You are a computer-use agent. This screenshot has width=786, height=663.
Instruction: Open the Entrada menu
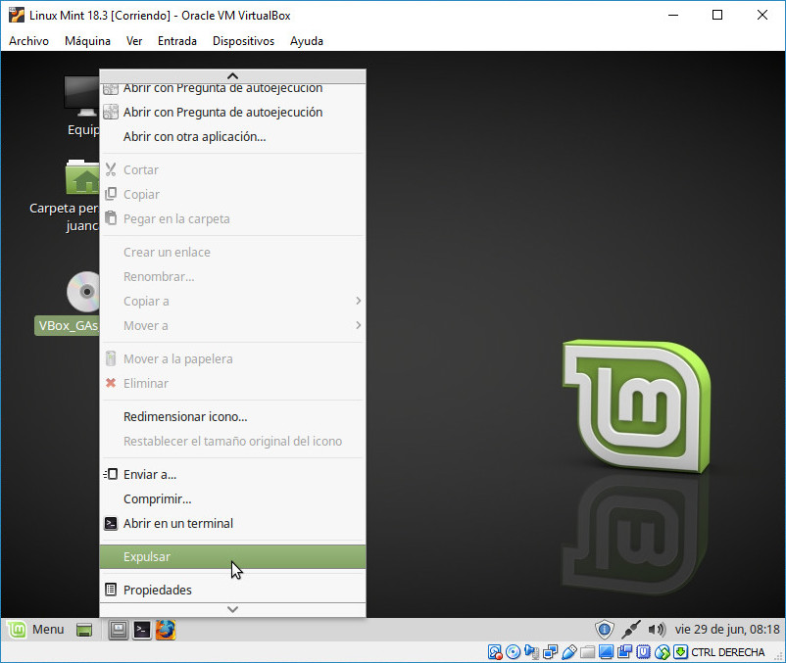[177, 41]
